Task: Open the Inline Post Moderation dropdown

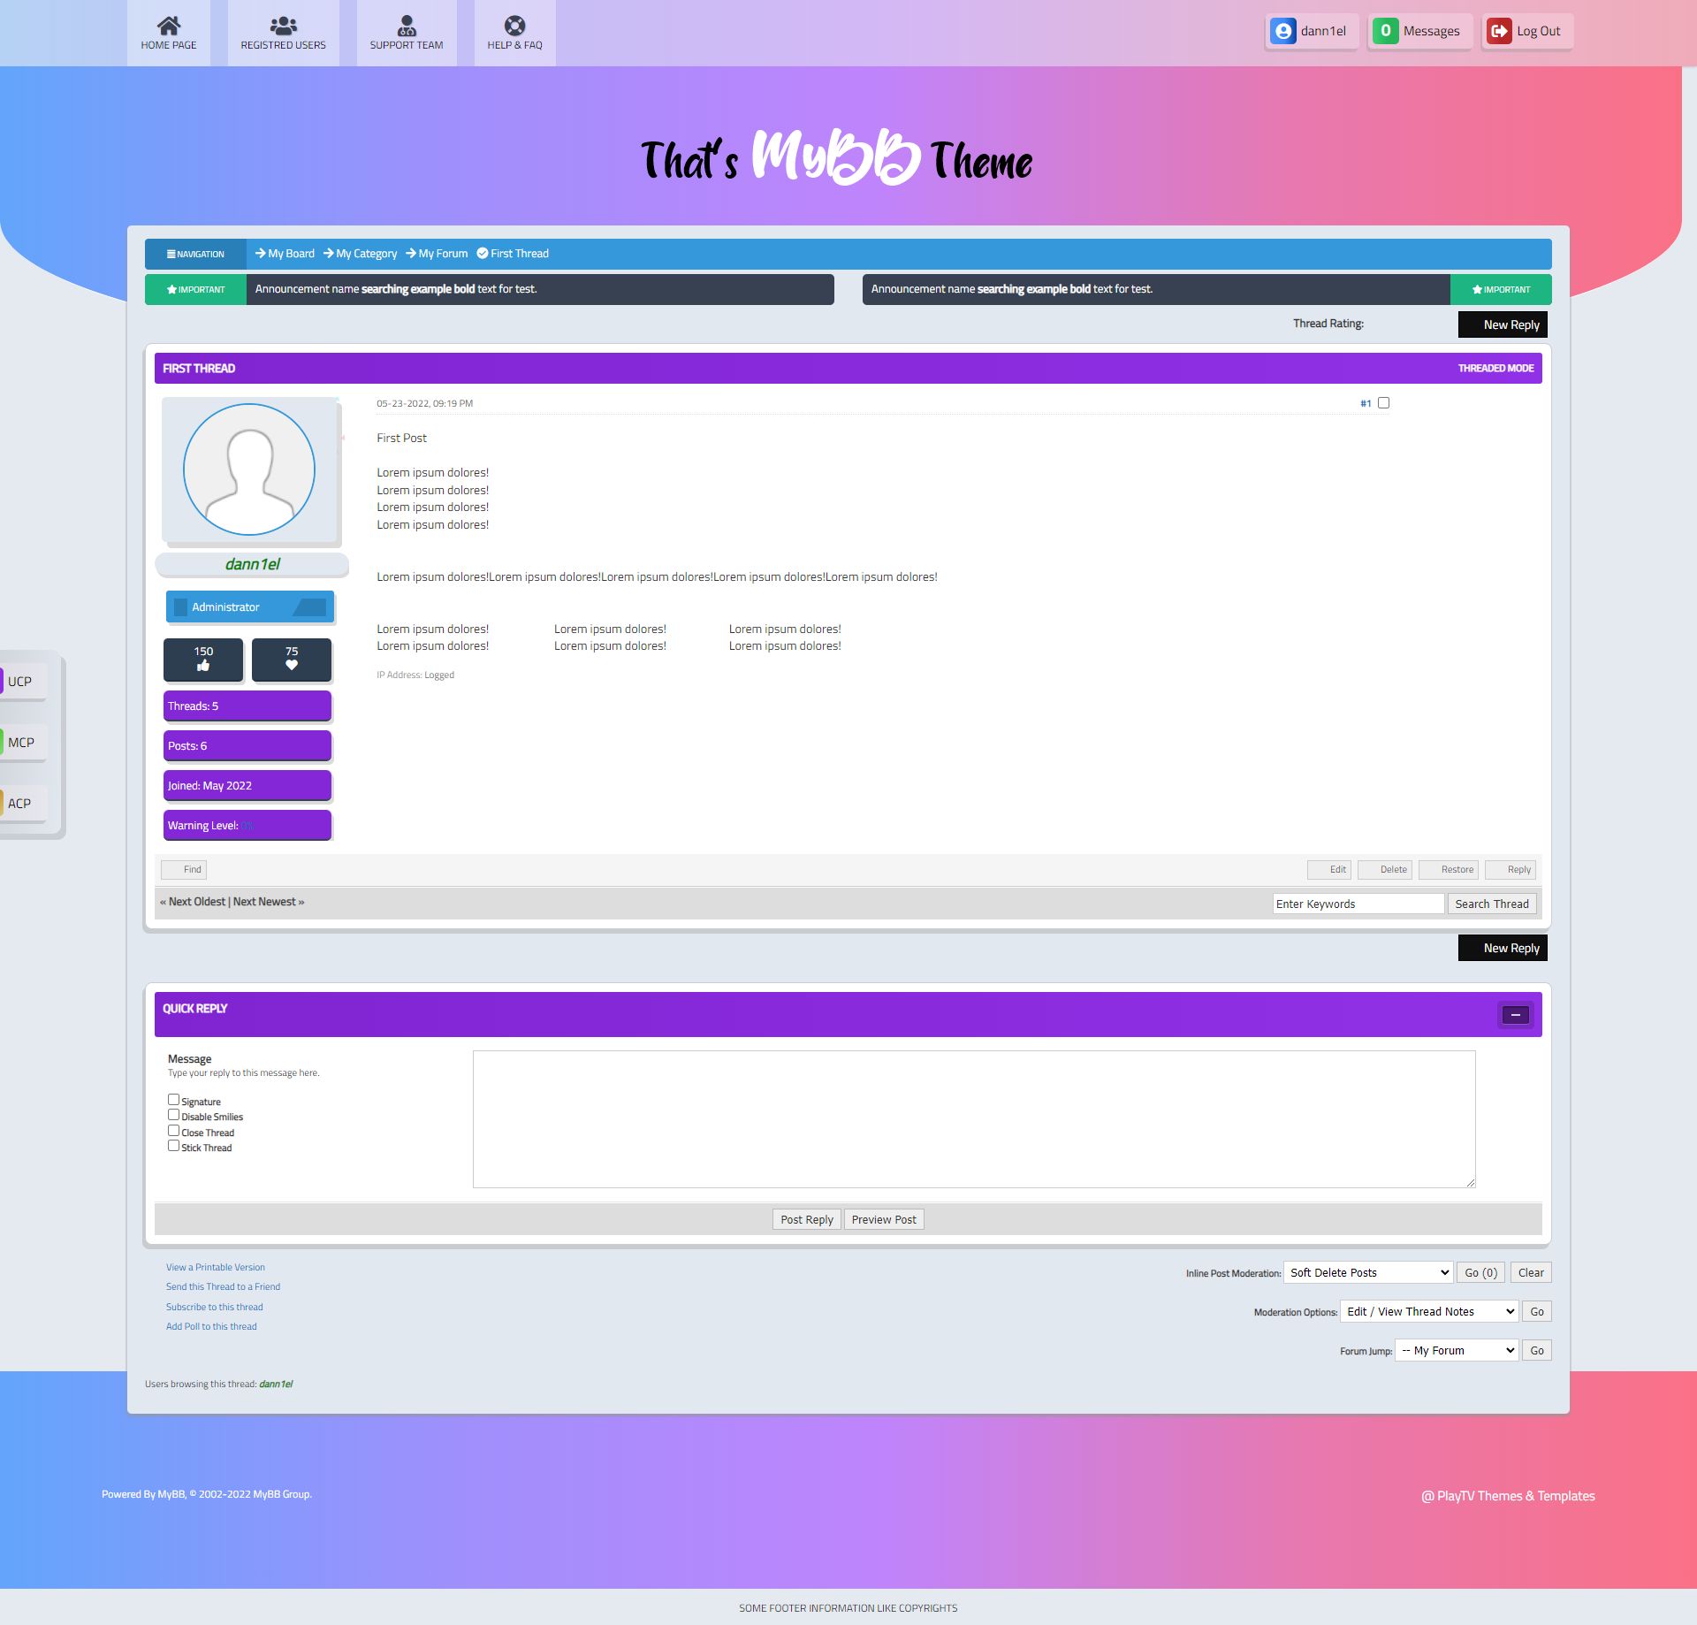Action: click(1368, 1273)
